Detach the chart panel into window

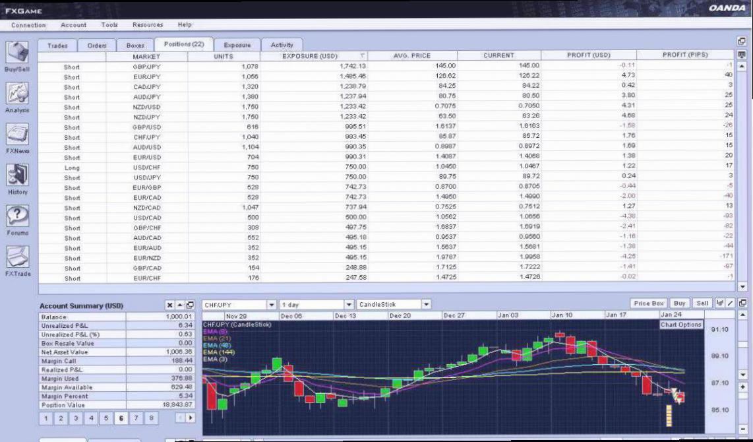(x=742, y=303)
